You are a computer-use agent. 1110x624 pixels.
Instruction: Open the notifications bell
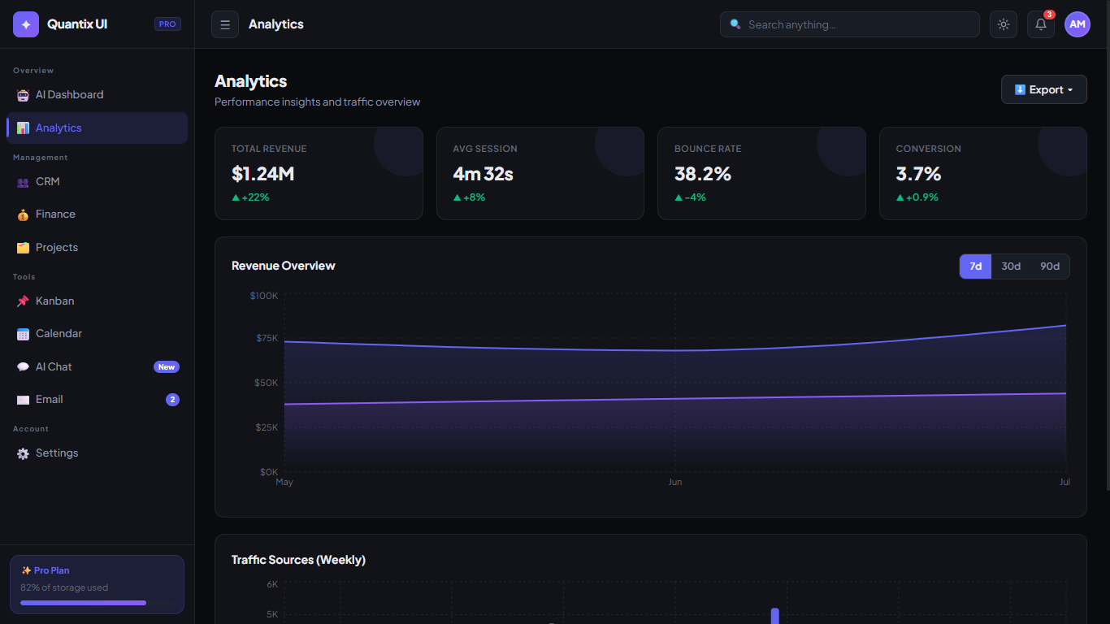(x=1040, y=25)
